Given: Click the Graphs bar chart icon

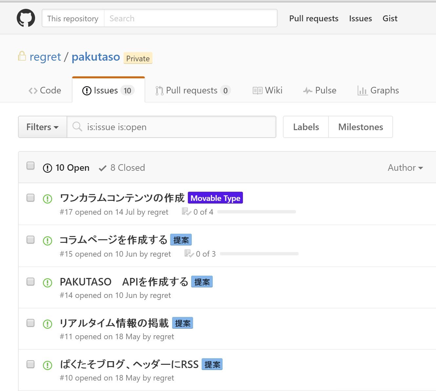Looking at the screenshot, I should [x=362, y=91].
